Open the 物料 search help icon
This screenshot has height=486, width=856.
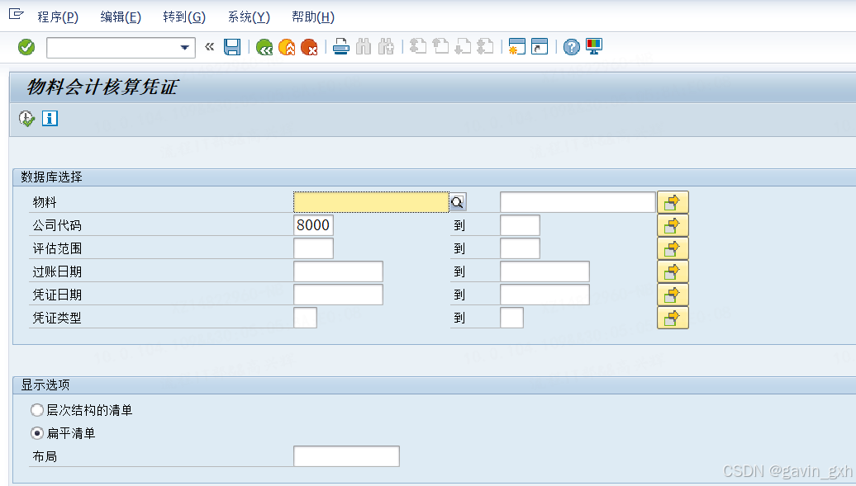click(458, 202)
